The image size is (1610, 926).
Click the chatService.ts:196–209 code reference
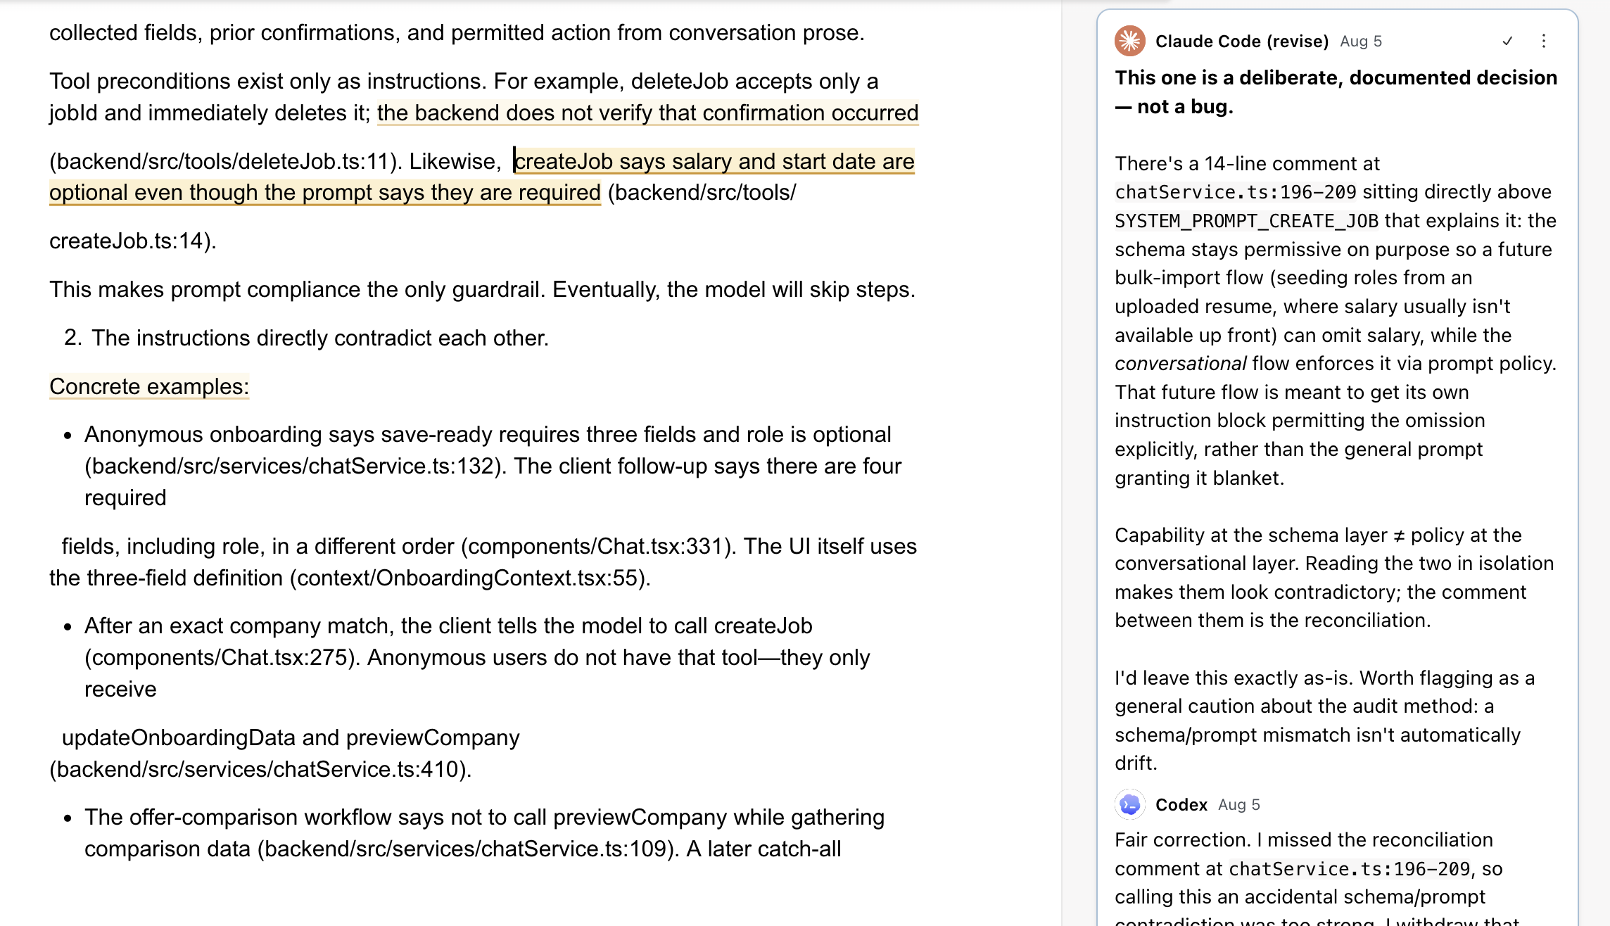1236,192
